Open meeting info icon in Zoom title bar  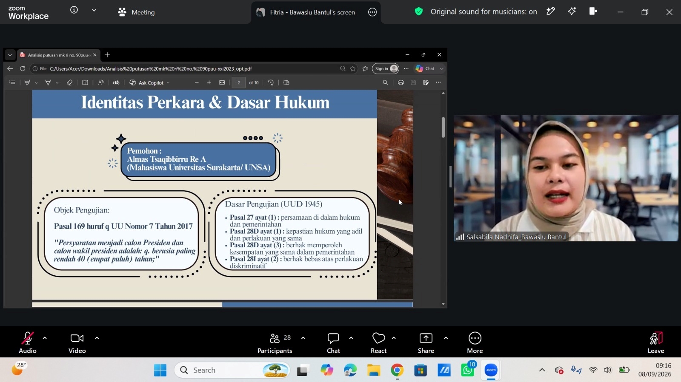pyautogui.click(x=74, y=10)
